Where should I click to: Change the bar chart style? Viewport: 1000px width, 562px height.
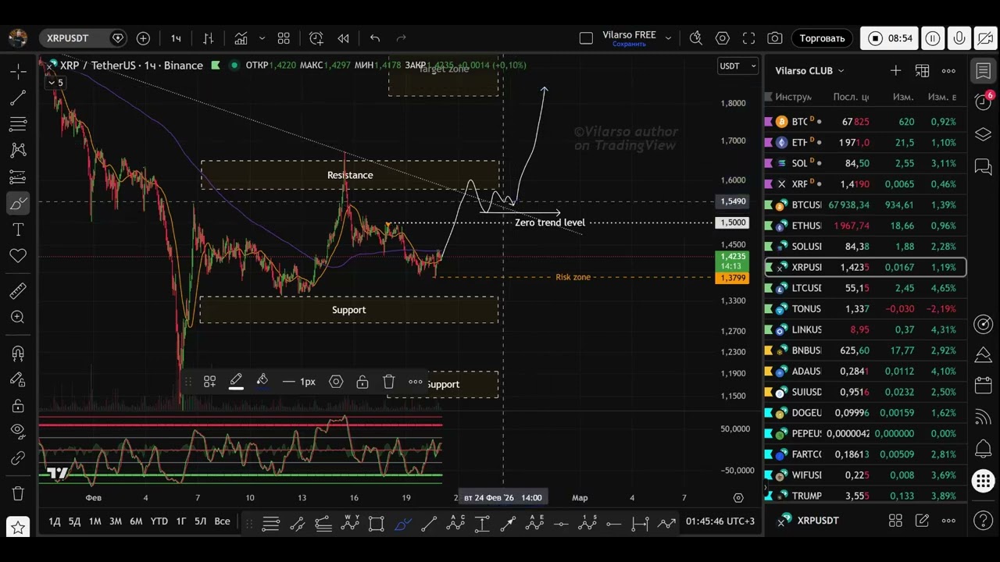pos(209,37)
